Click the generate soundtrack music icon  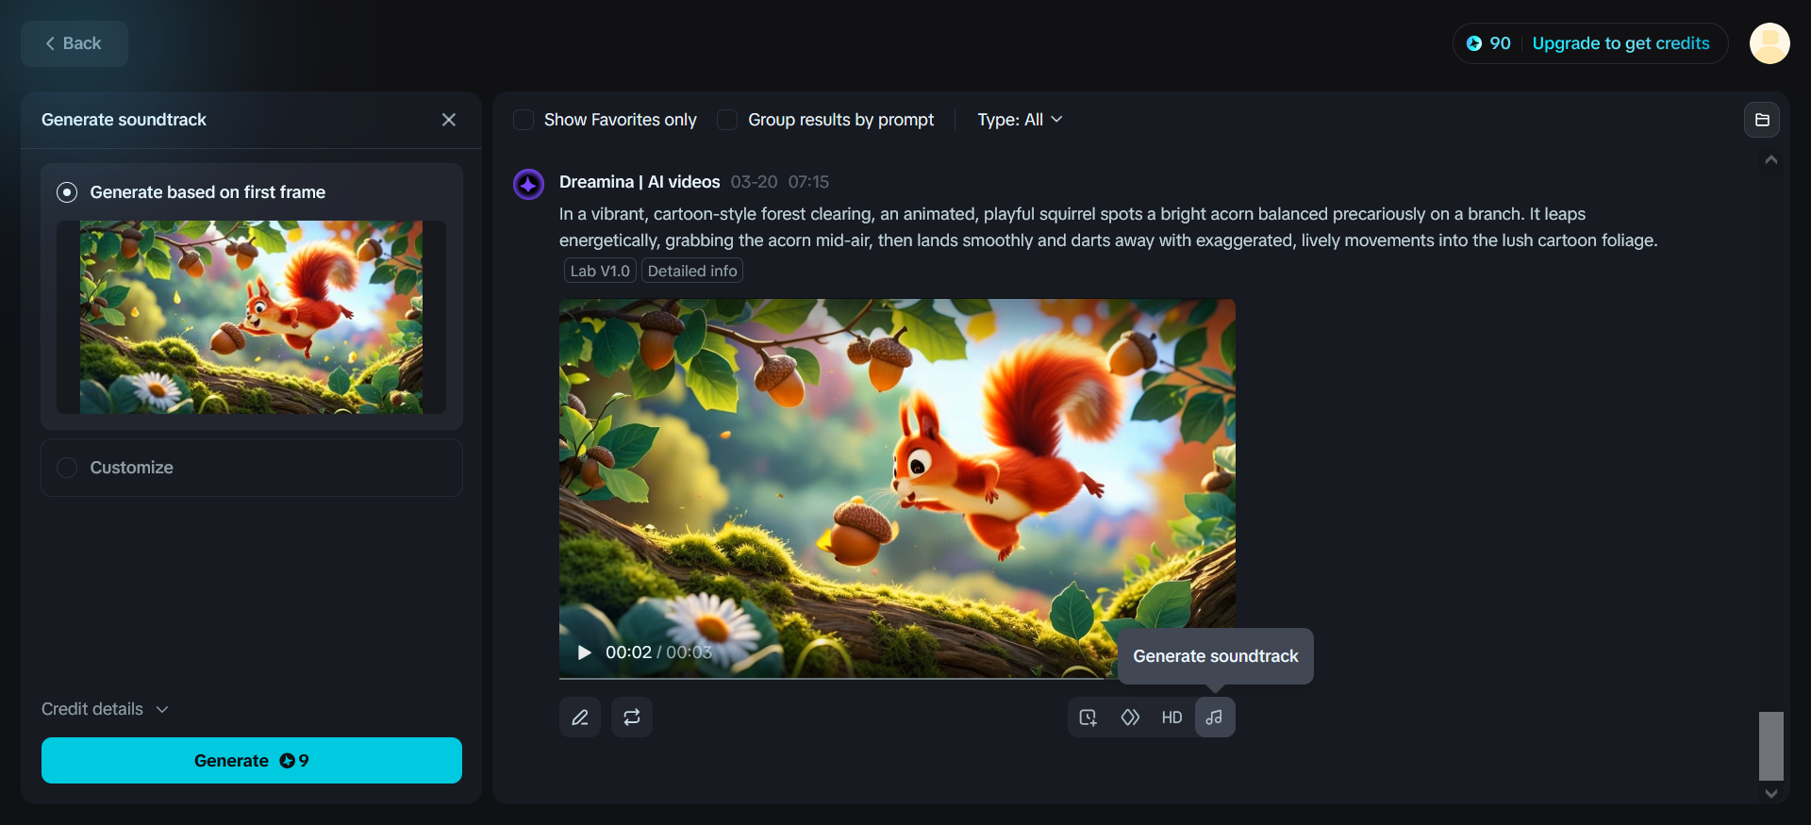(x=1215, y=718)
